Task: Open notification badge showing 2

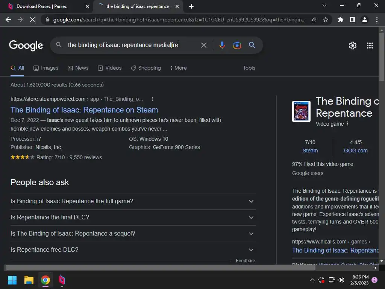Action: (x=374, y=280)
